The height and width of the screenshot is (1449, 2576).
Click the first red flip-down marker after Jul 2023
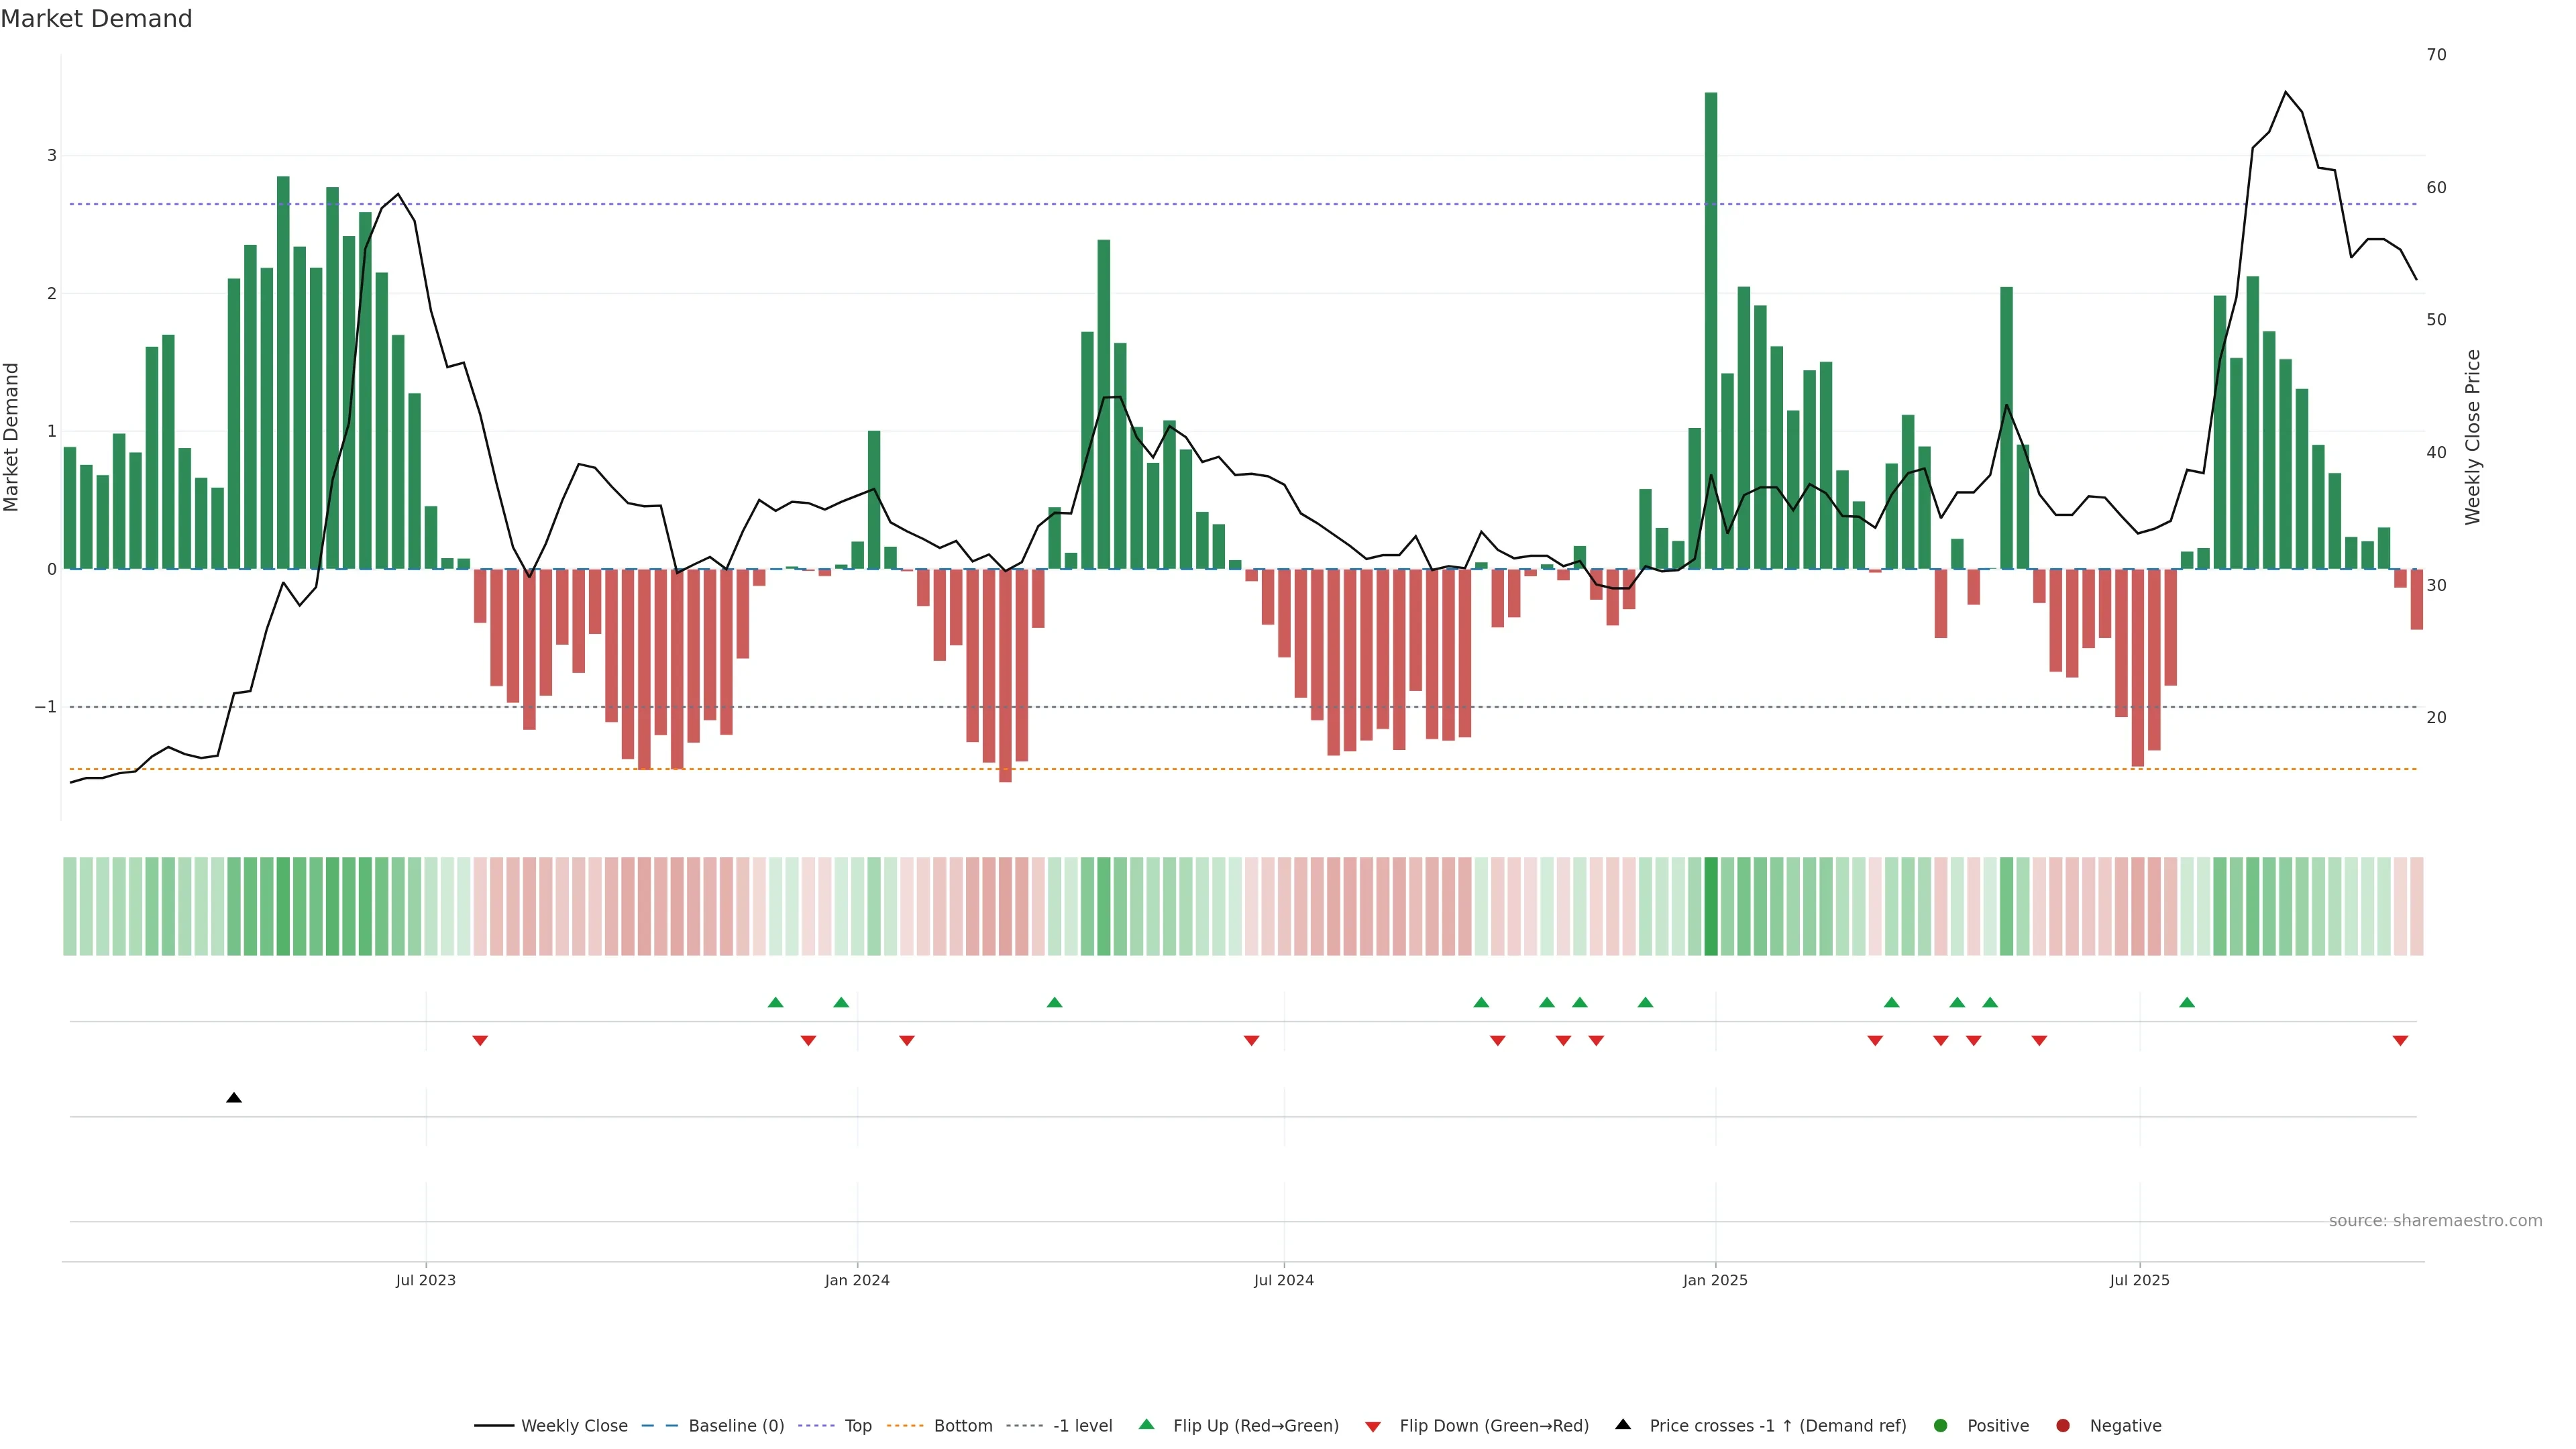pyautogui.click(x=480, y=1041)
